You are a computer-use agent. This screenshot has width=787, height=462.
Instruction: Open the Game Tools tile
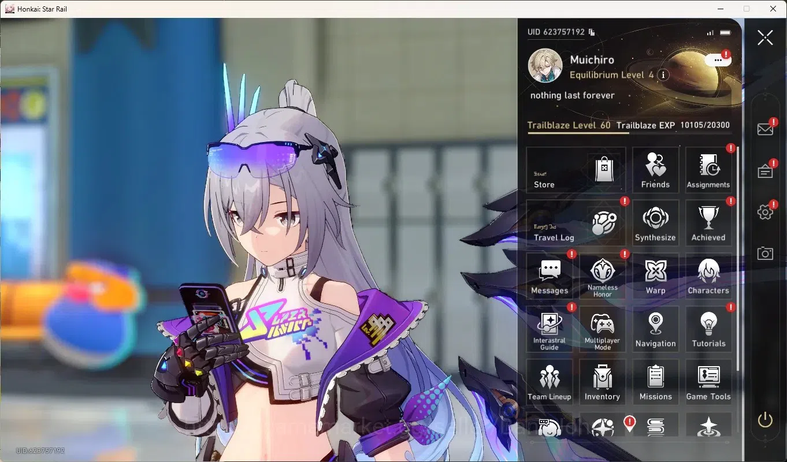(708, 382)
